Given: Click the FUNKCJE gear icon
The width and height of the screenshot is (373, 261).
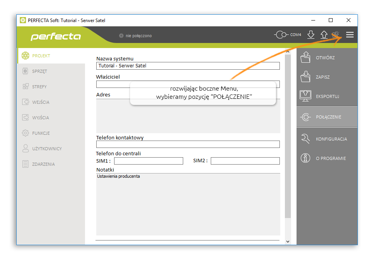Looking at the screenshot, I should click(25, 133).
